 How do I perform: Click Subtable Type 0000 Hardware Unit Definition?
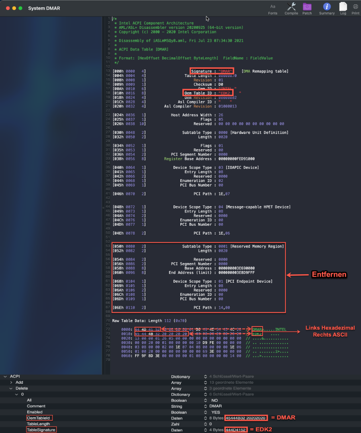click(200, 133)
